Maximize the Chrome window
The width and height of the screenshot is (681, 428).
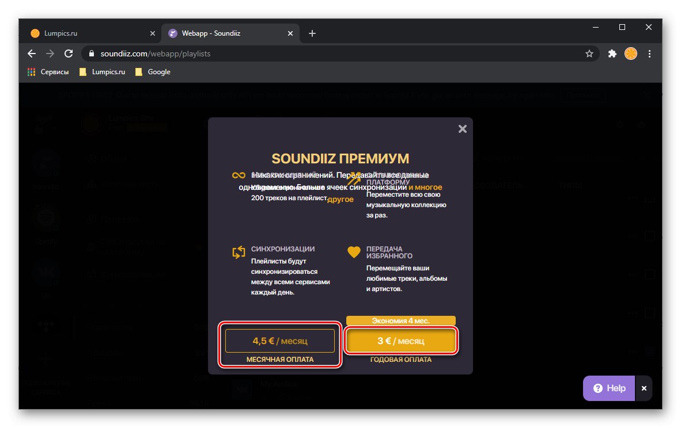coord(622,27)
